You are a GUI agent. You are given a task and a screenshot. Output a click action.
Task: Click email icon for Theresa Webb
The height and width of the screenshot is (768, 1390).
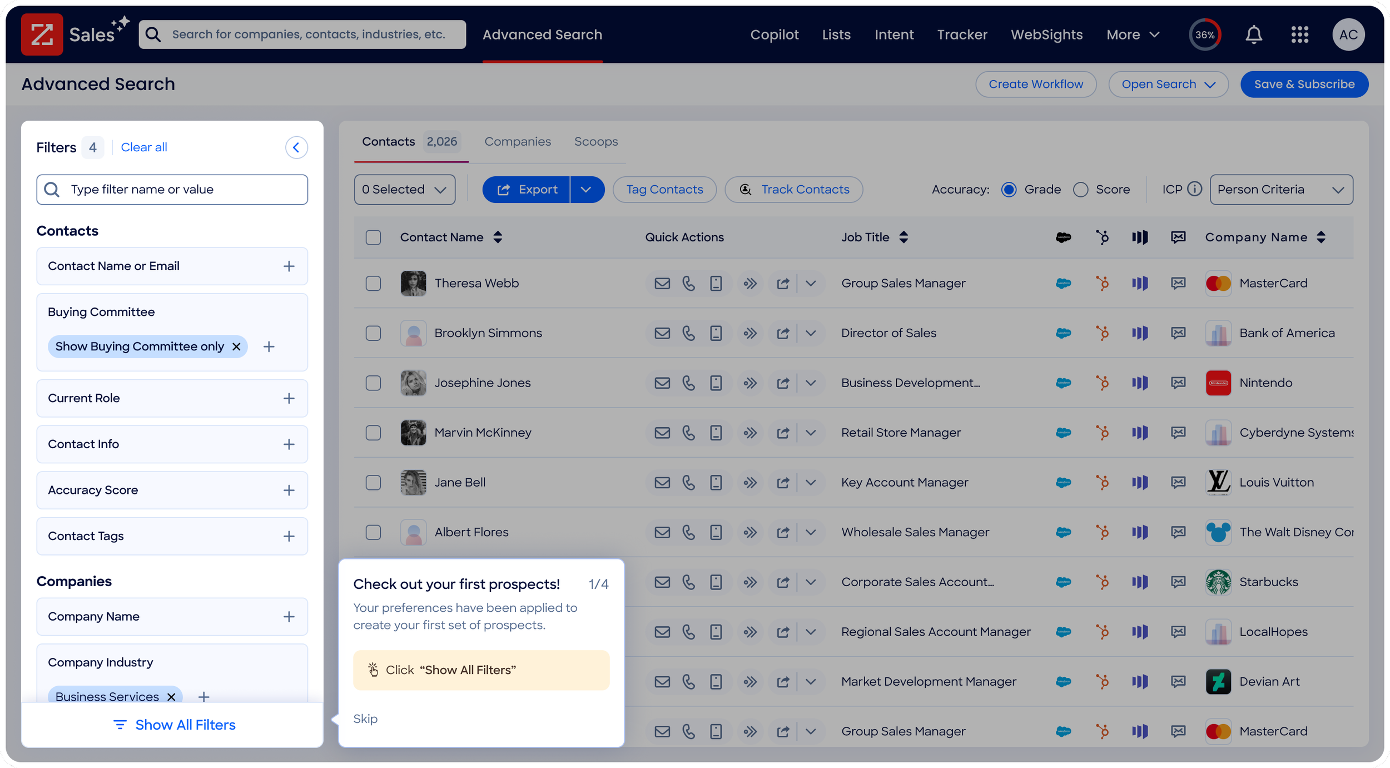662,284
